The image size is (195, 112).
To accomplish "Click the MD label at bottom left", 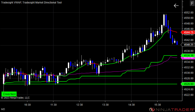I will [x=3, y=109].
